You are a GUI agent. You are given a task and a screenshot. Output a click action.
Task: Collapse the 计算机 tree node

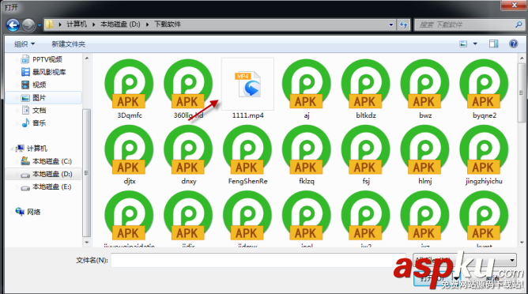(12, 149)
